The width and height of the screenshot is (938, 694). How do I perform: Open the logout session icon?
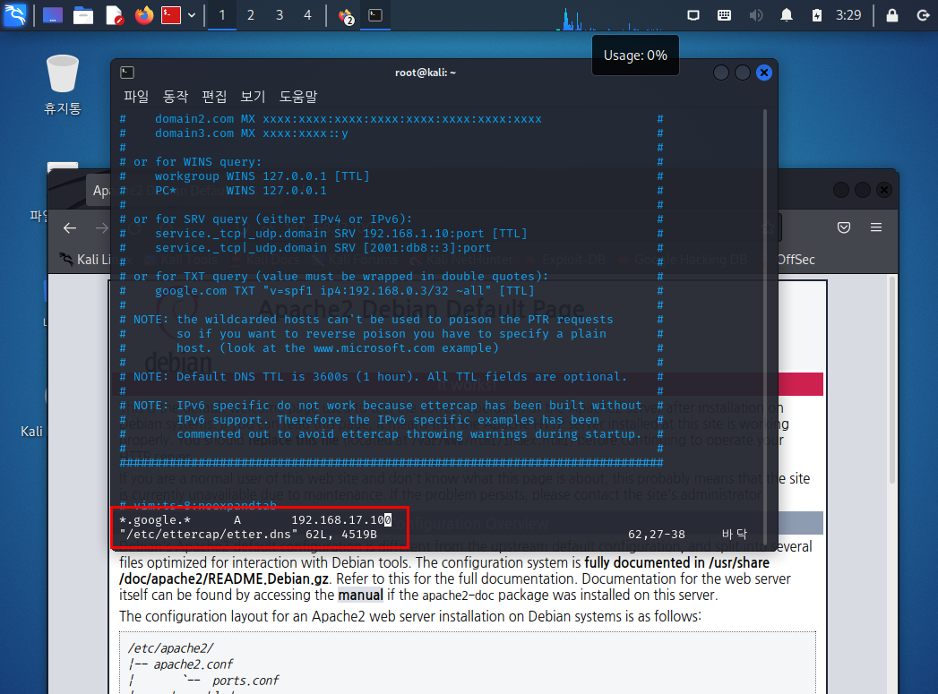click(923, 15)
